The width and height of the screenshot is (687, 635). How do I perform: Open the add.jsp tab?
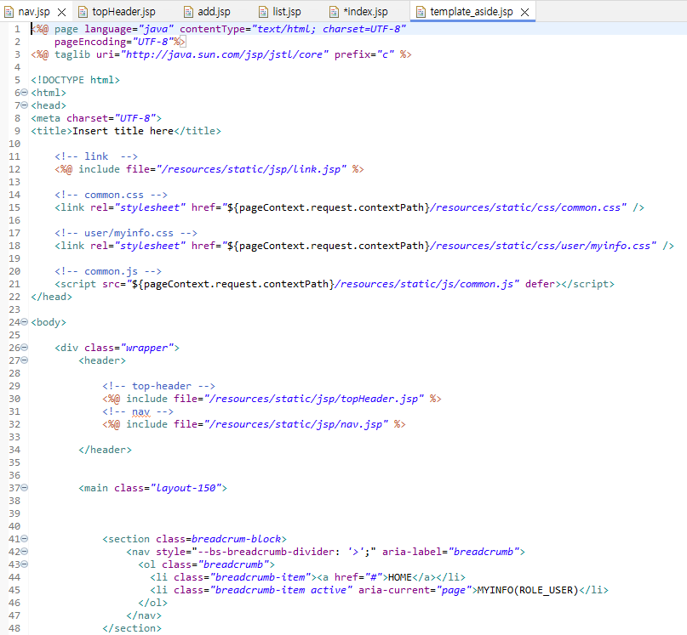tap(214, 12)
